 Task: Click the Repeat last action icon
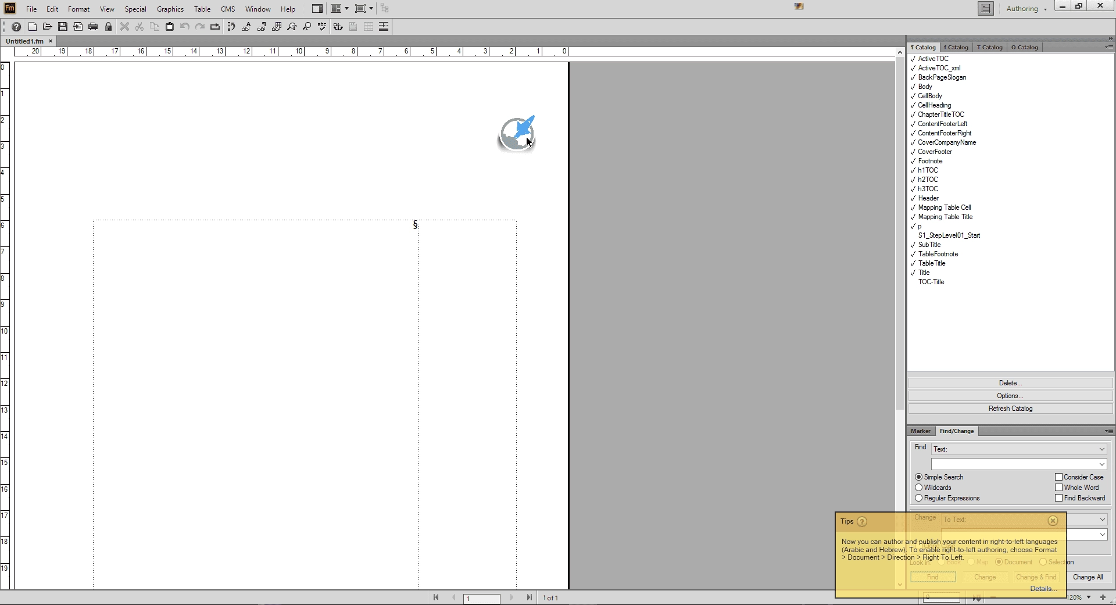(x=215, y=27)
